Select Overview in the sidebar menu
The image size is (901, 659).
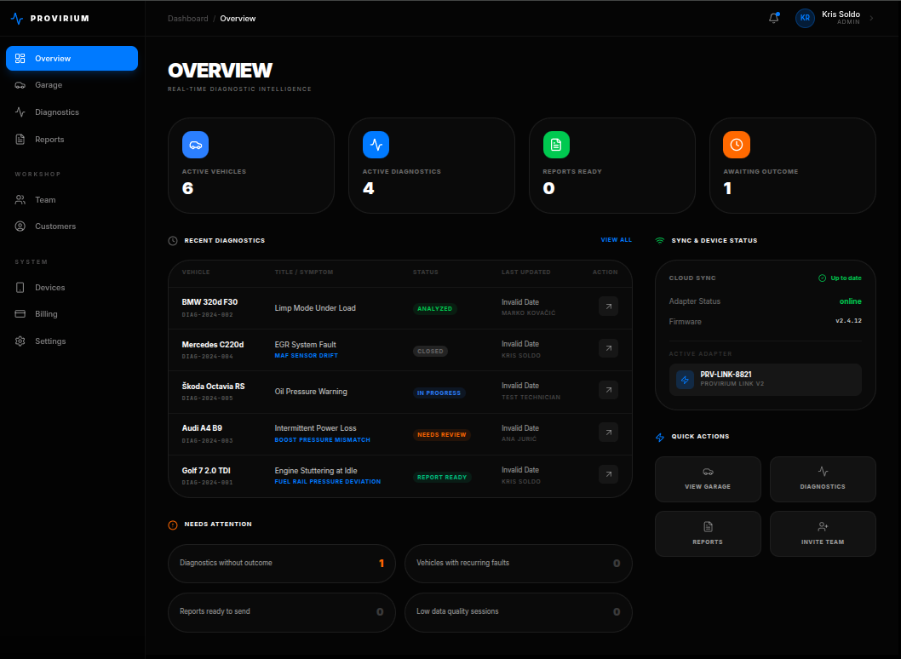(51, 58)
